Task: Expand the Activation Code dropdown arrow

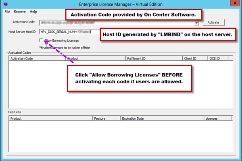Action: coord(196,23)
